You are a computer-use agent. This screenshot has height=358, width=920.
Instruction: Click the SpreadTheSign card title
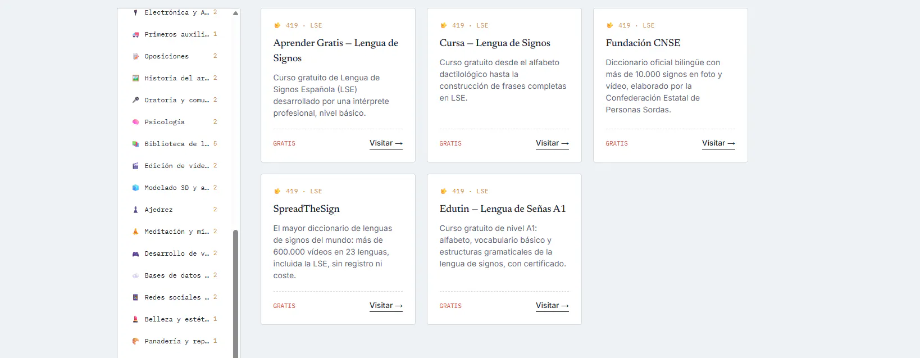click(307, 209)
